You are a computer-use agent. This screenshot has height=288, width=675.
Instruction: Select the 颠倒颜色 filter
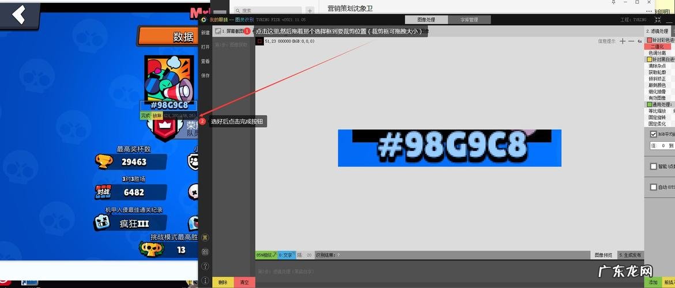657,85
